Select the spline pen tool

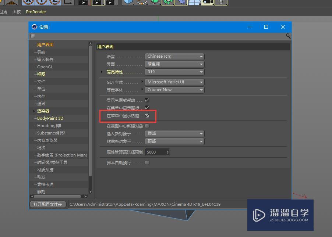pyautogui.click(x=142, y=2)
